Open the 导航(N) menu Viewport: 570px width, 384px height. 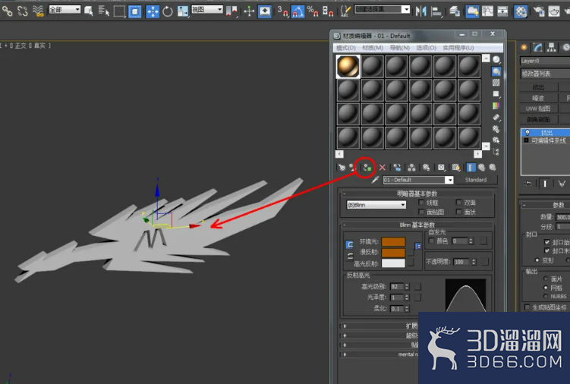tap(399, 48)
